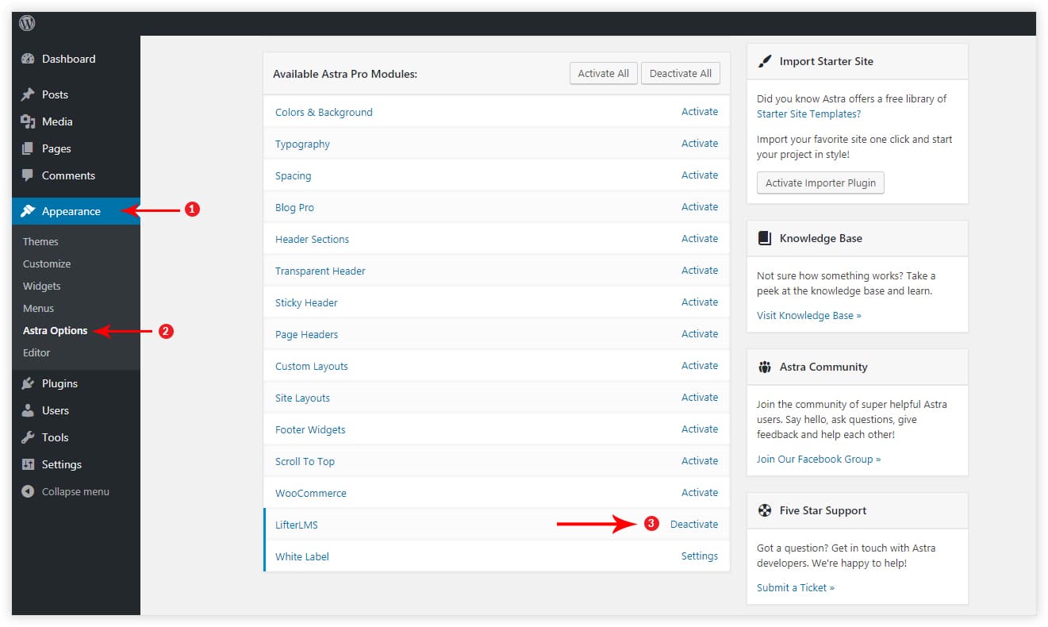Viewport: 1048px width, 627px height.
Task: Open the Tools menu
Action: [76, 437]
